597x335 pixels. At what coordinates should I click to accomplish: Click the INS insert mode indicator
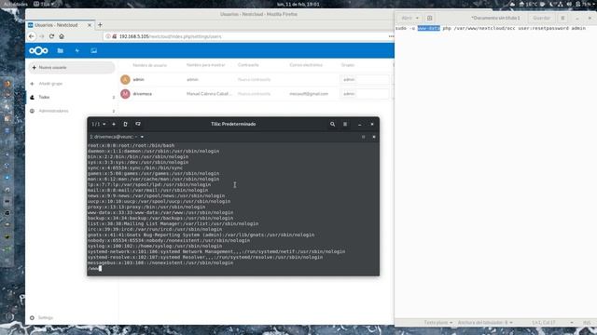coord(587,323)
